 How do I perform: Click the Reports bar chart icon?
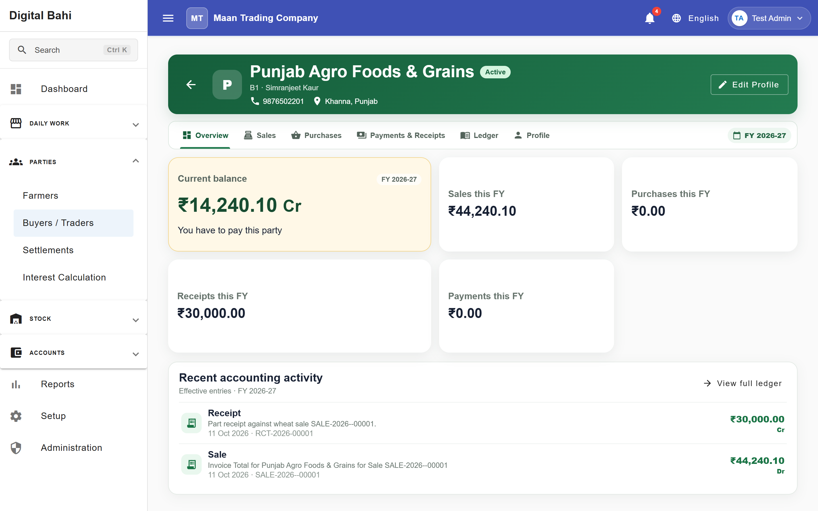coord(16,384)
